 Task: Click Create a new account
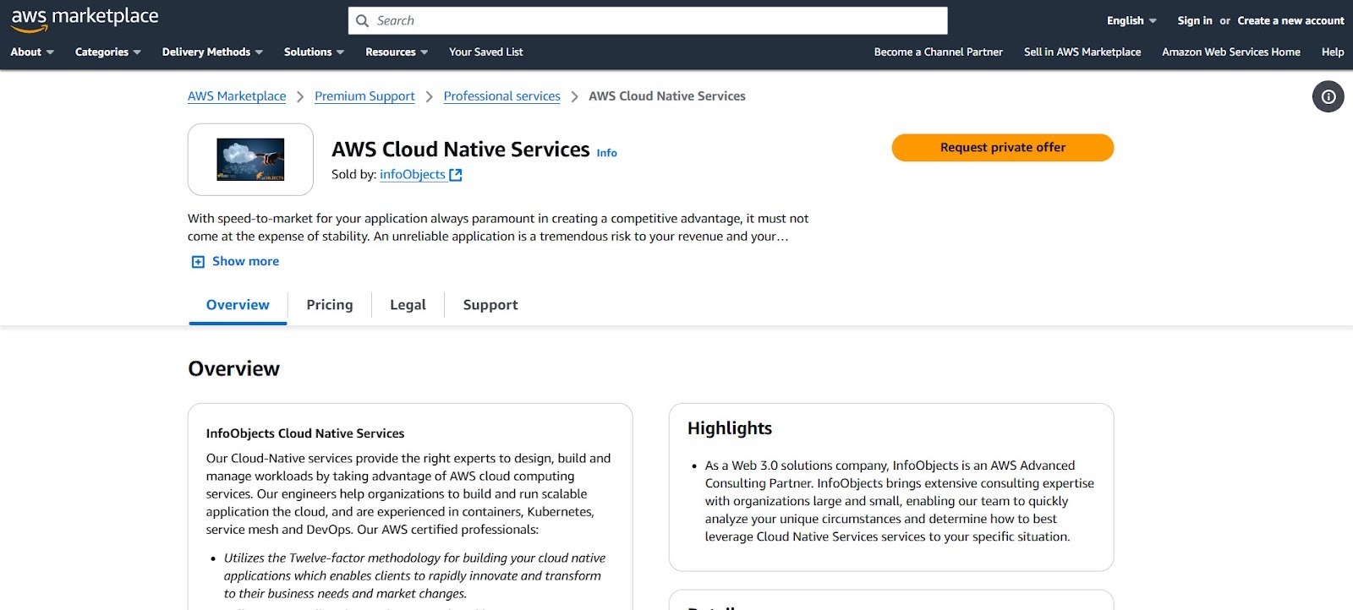1290,21
